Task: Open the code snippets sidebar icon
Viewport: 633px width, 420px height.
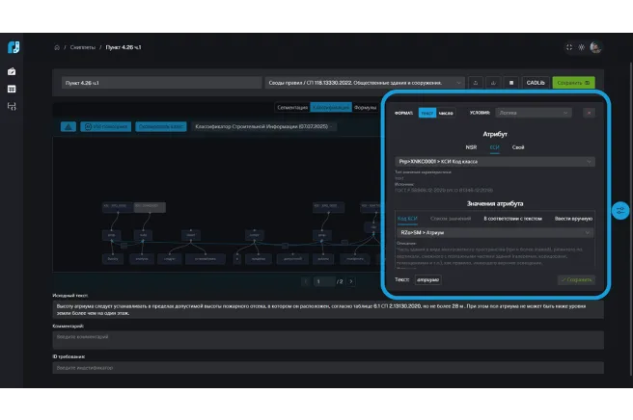Action: click(x=12, y=106)
